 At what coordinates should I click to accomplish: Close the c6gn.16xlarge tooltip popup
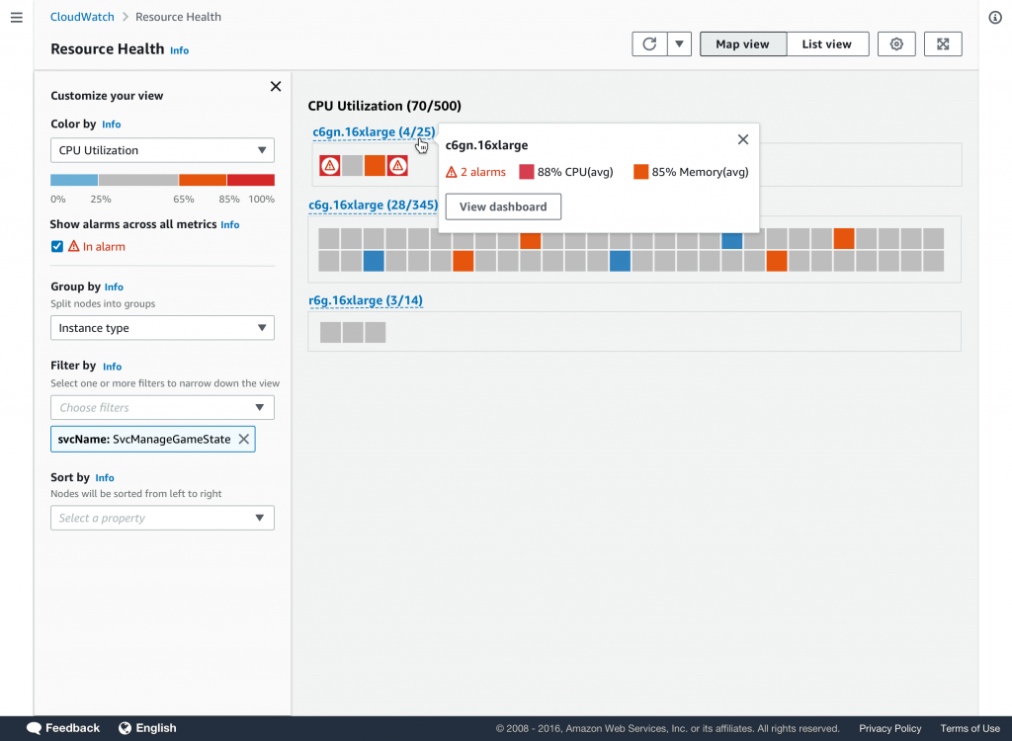pos(742,139)
